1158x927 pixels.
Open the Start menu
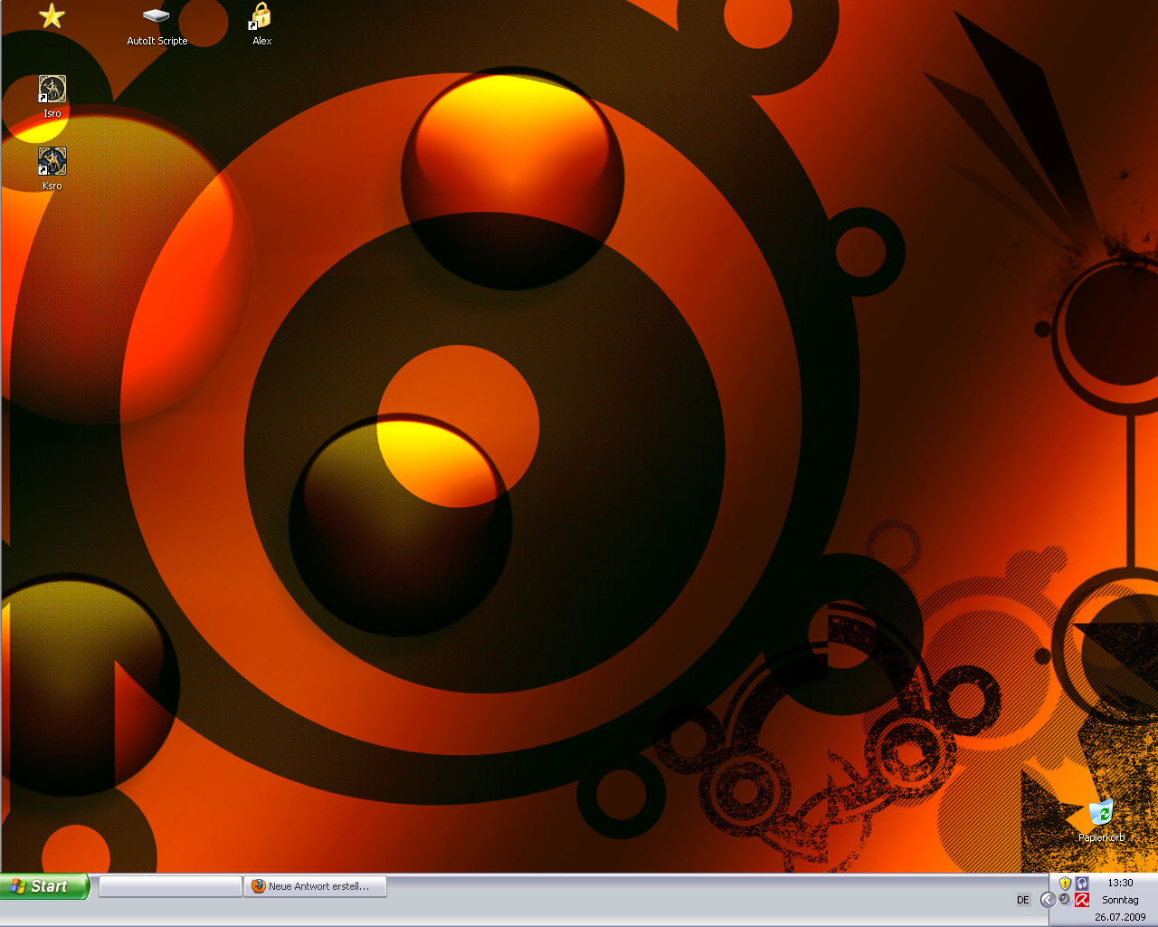pos(44,886)
